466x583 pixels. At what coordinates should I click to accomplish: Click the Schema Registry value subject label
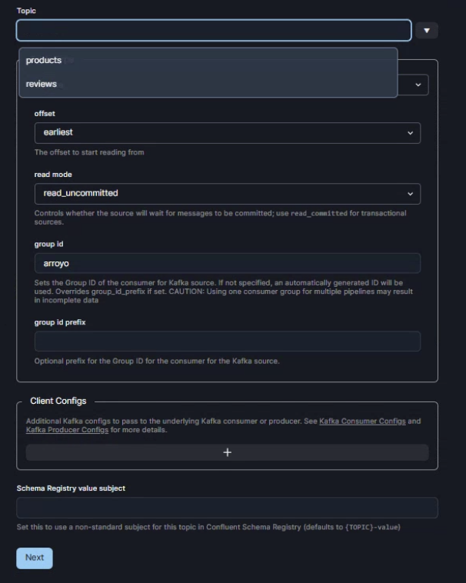click(x=71, y=488)
